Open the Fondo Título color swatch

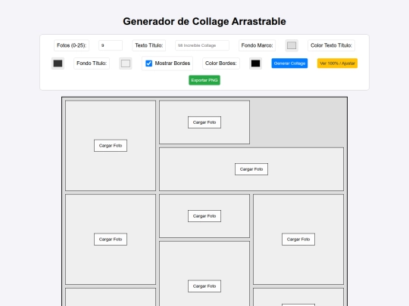point(126,63)
